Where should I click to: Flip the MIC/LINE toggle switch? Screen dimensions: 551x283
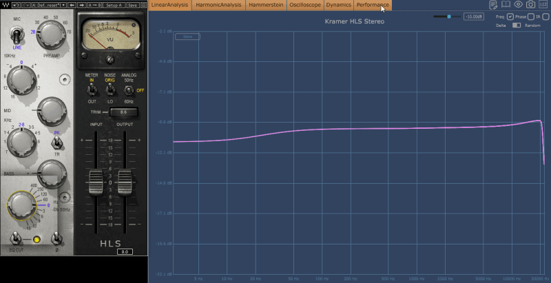[17, 36]
